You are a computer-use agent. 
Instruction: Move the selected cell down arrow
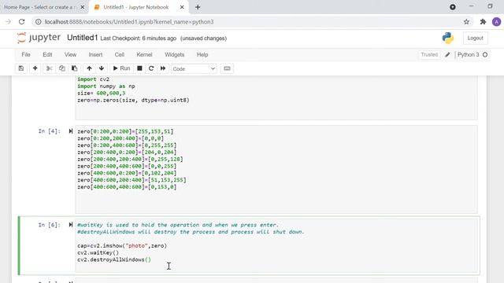[x=102, y=68]
